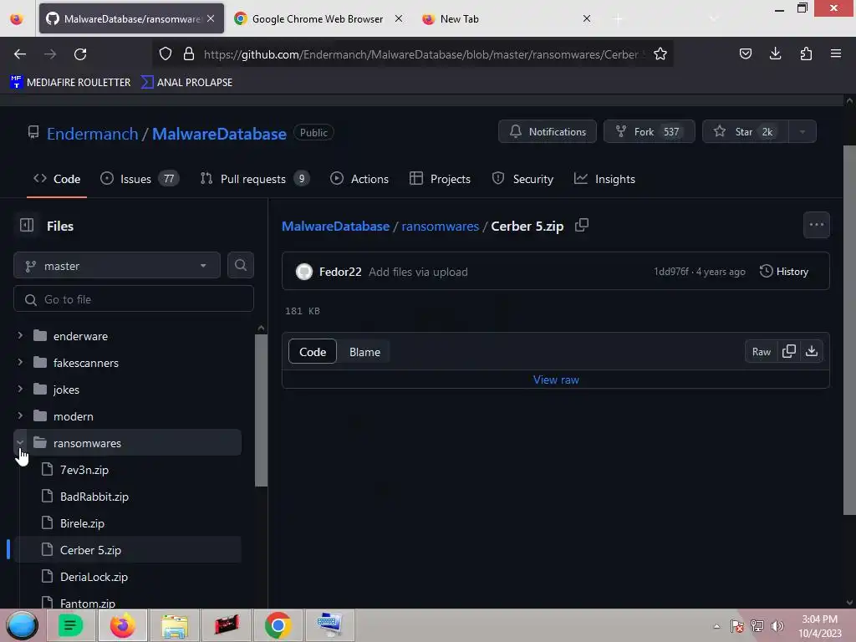Open the commit History link
Viewport: 856px width, 642px height.
tap(784, 272)
